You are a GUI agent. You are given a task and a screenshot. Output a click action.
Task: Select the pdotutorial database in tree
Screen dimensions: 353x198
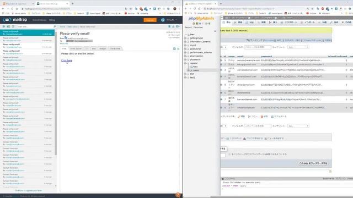[x=195, y=49]
